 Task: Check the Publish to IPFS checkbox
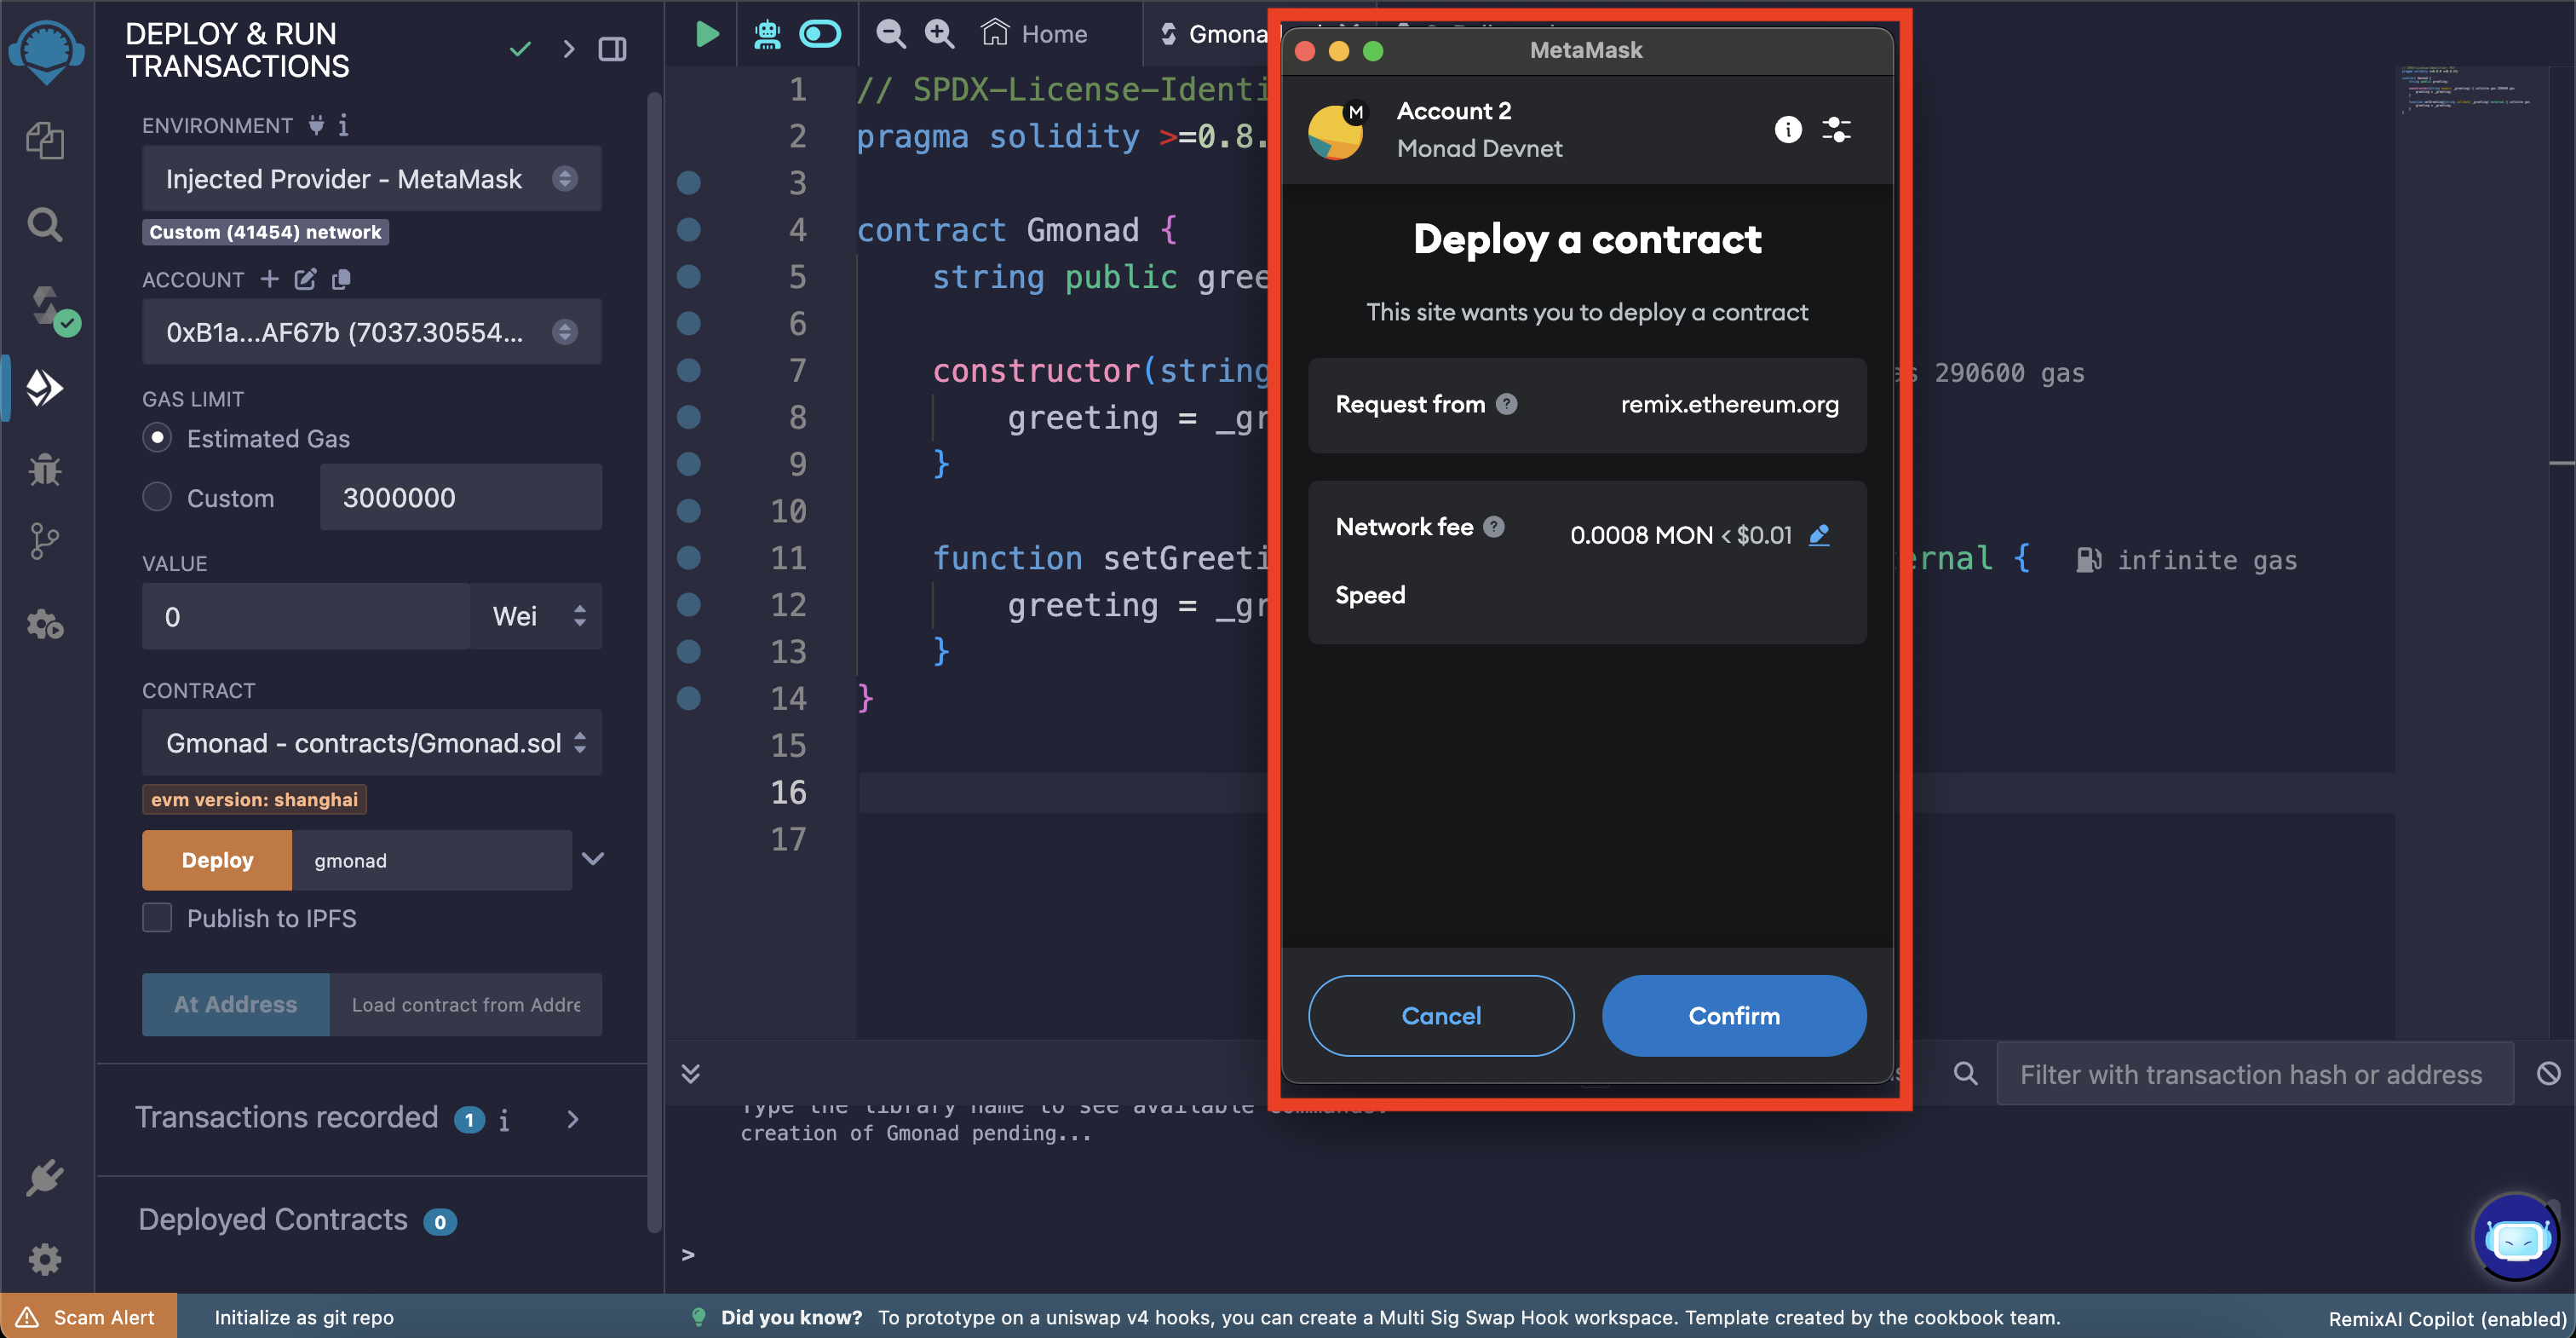158,919
